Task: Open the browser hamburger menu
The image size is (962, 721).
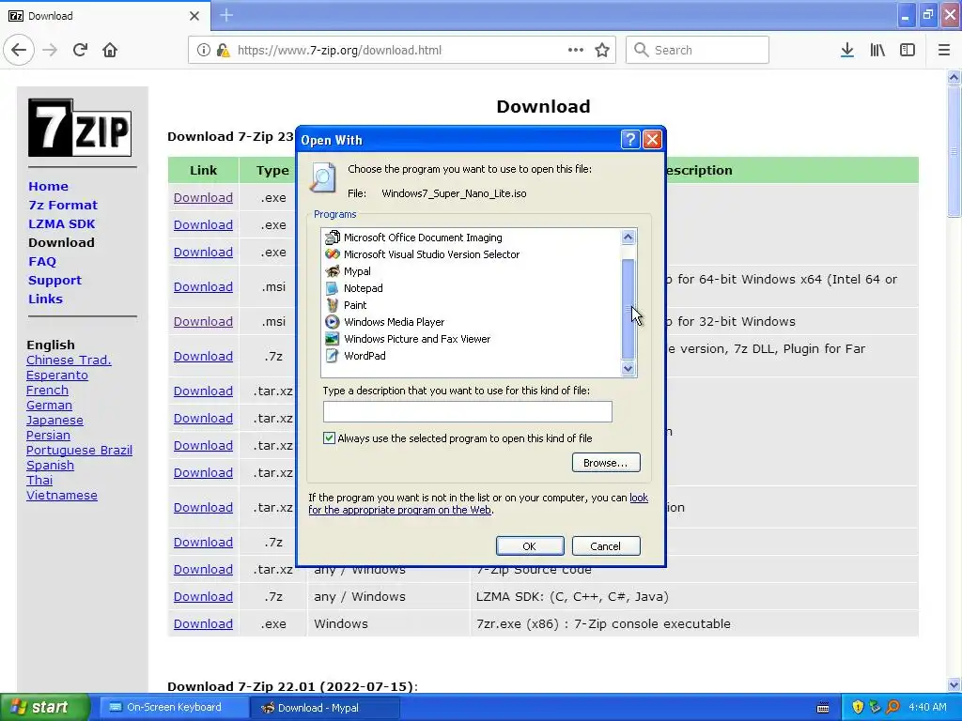Action: (x=944, y=50)
